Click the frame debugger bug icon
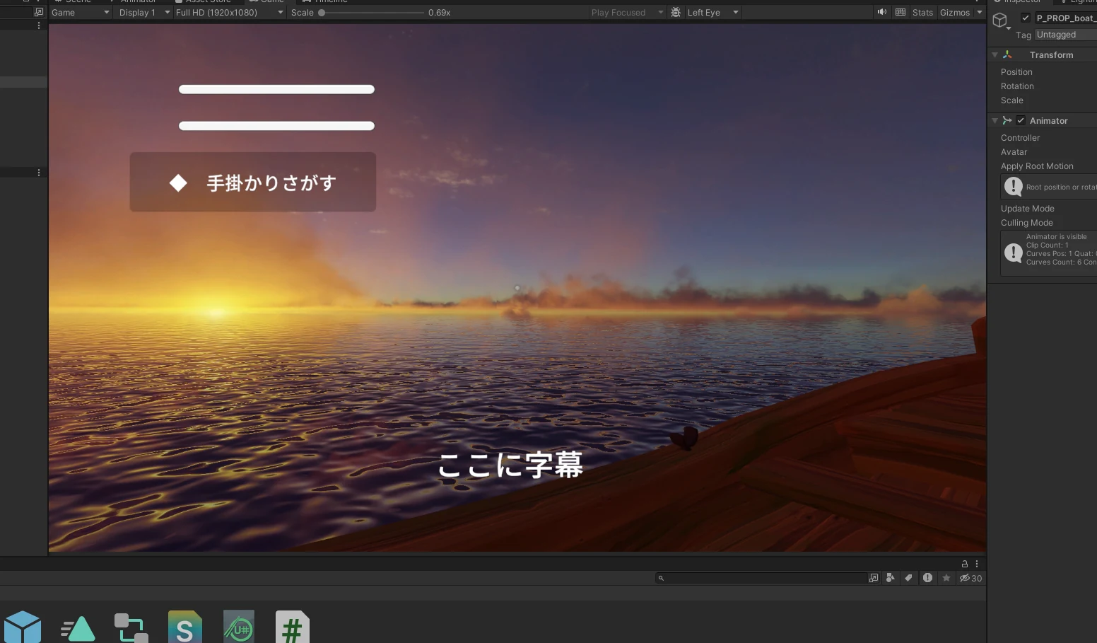1097x643 pixels. [676, 12]
